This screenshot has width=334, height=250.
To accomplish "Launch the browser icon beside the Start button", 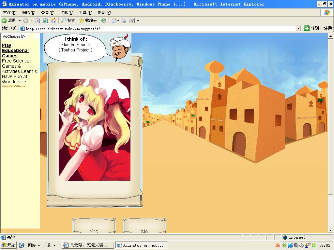I will coord(22,245).
